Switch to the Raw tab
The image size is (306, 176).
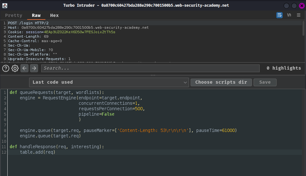click(x=36, y=15)
